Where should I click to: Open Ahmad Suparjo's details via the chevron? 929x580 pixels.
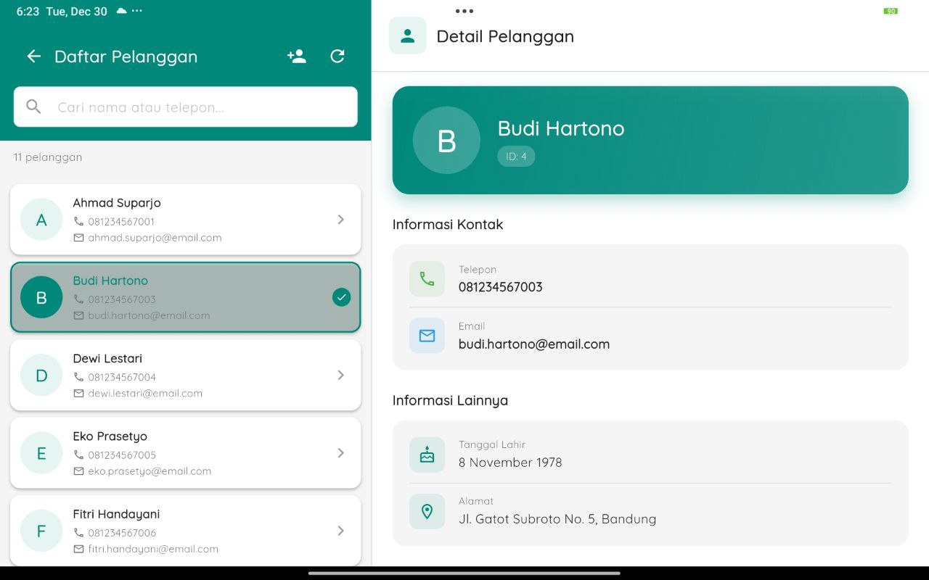pyautogui.click(x=340, y=220)
